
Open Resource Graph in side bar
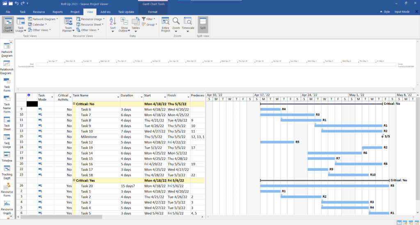click(x=7, y=208)
